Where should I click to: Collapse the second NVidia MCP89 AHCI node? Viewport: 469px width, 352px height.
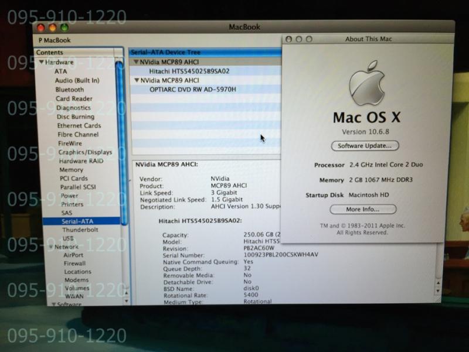click(x=137, y=80)
